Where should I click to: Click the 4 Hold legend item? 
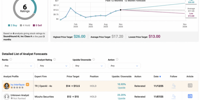(x=25, y=25)
